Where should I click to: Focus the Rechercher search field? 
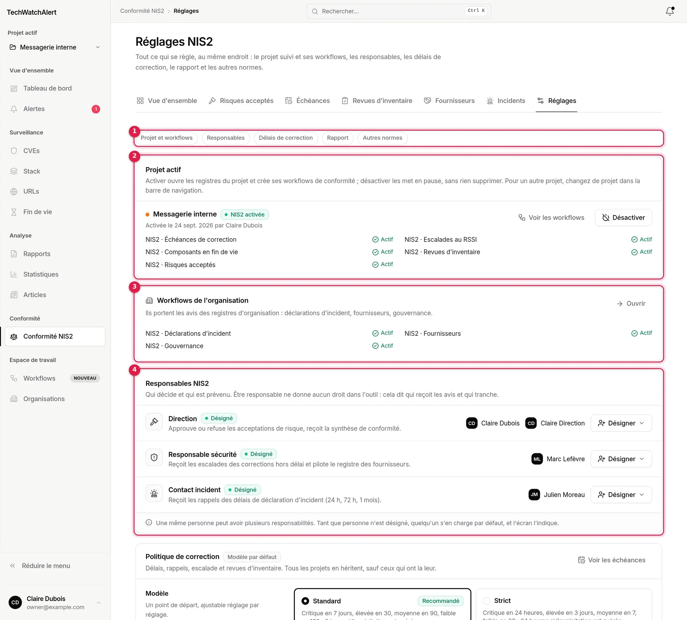tap(399, 11)
